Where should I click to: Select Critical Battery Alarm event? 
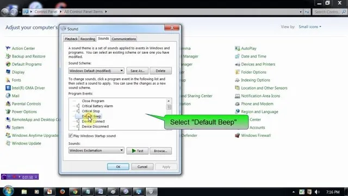click(x=97, y=106)
